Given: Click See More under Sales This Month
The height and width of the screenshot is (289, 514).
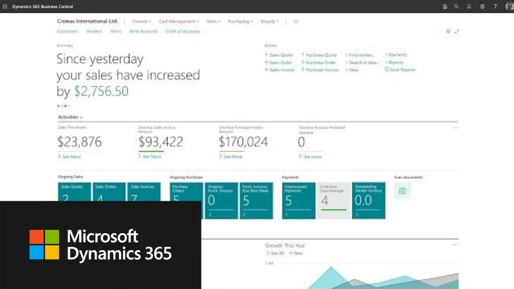Looking at the screenshot, I should coord(69,157).
